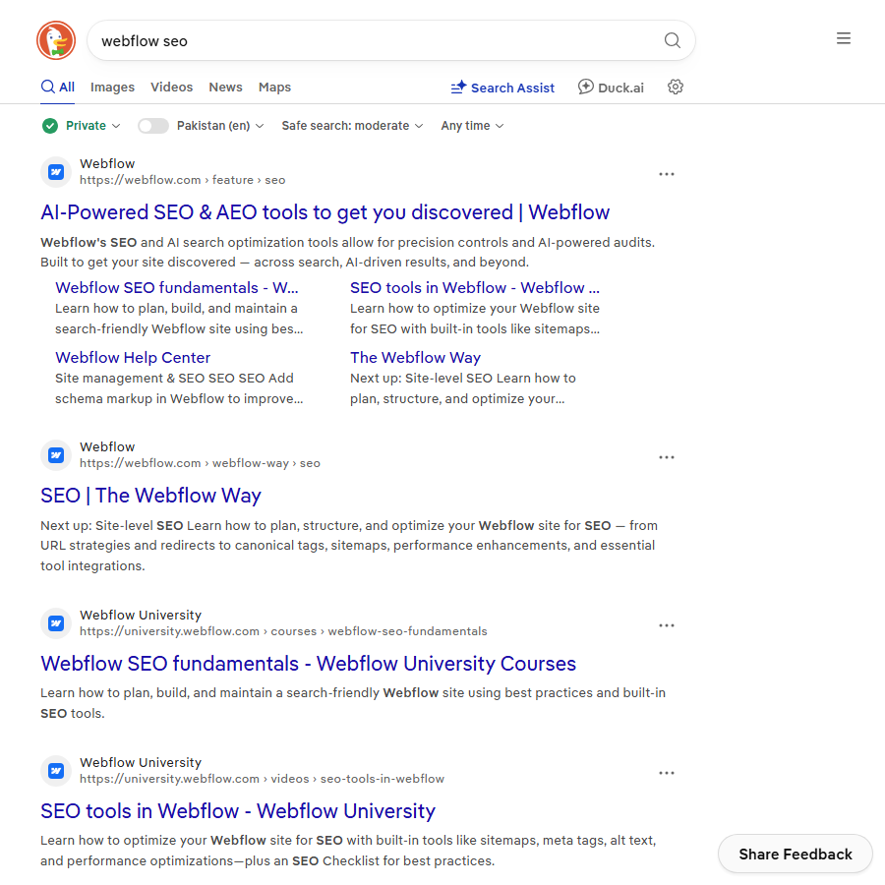Open Webflow Help Center sitelink

[133, 358]
